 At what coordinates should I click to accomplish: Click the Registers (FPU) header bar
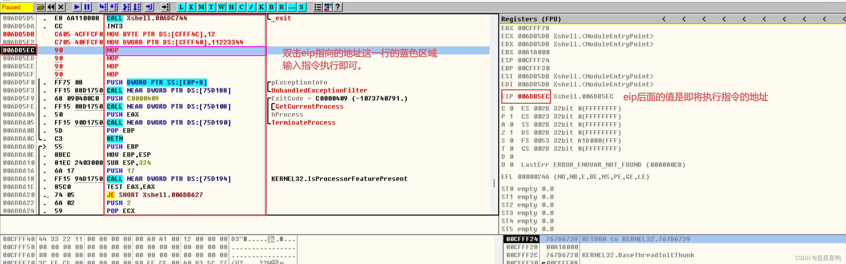tap(672, 19)
